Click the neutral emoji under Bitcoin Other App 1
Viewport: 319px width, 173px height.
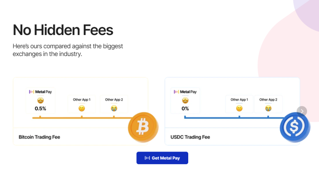[82, 108]
